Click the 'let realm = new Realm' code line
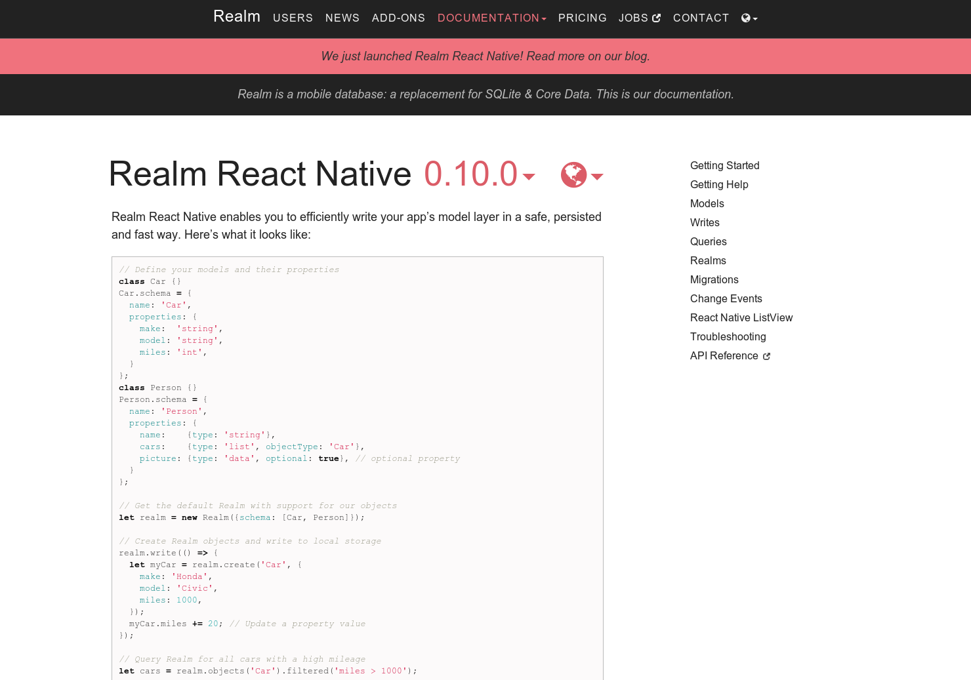This screenshot has height=680, width=971. [241, 517]
